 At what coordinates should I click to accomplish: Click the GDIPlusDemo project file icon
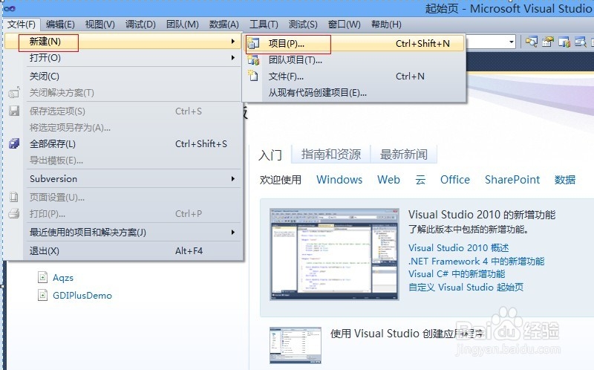43,295
